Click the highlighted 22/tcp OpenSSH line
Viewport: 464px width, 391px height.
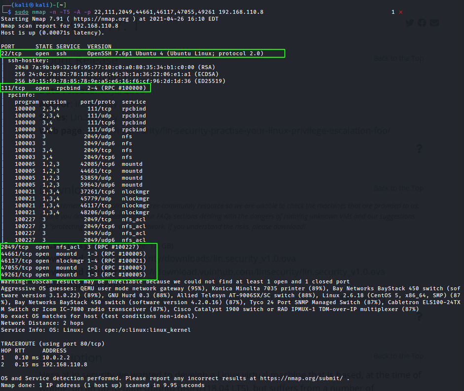[x=142, y=53]
